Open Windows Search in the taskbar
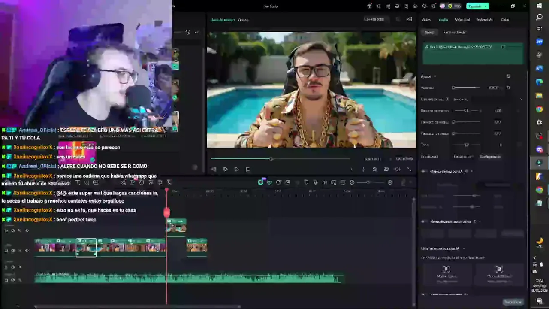 539,18
